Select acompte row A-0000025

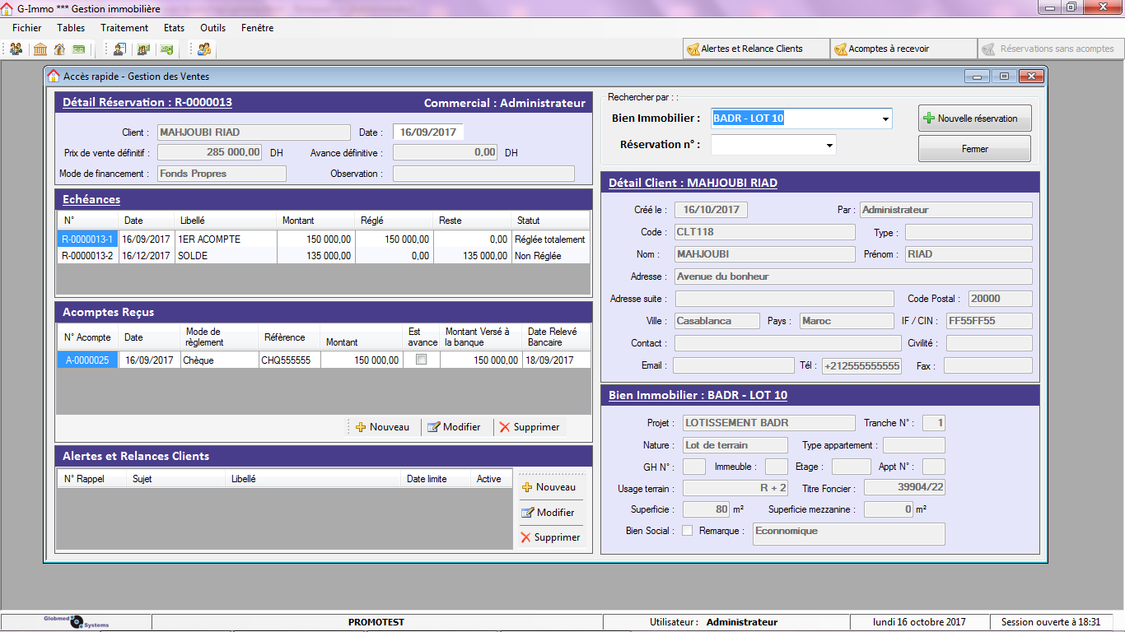tap(324, 360)
